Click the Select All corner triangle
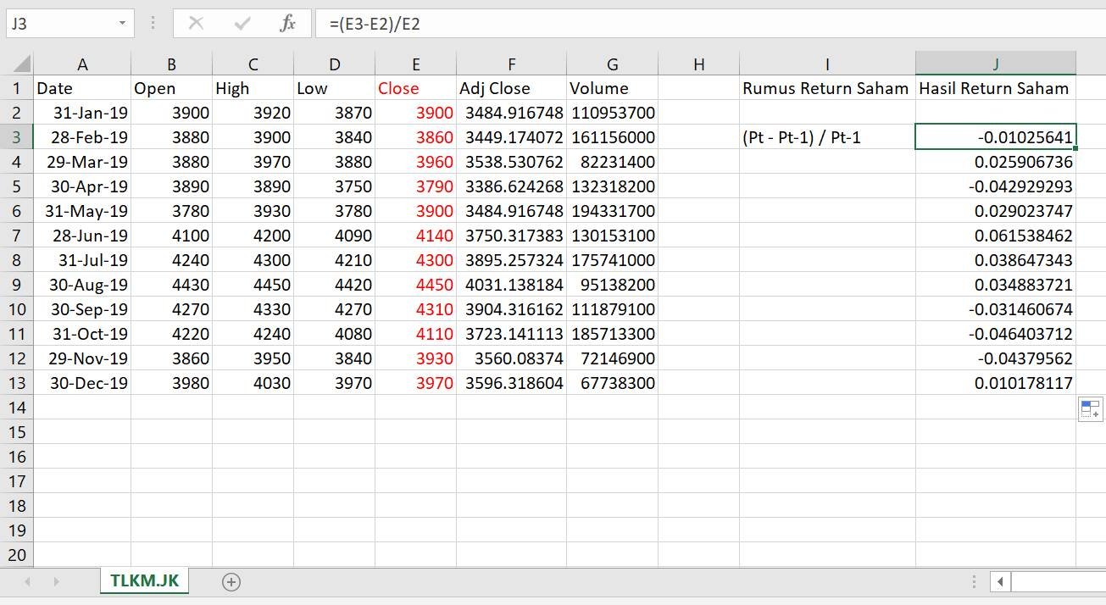Screen dimensions: 1106x605 point(20,64)
